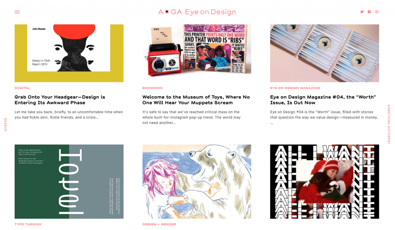Open the Instagram icon in header

(377, 12)
